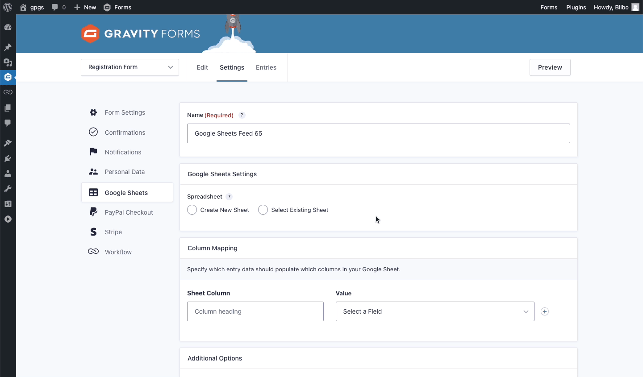Open Google Sheets settings section
Image resolution: width=643 pixels, height=377 pixels.
tap(127, 192)
